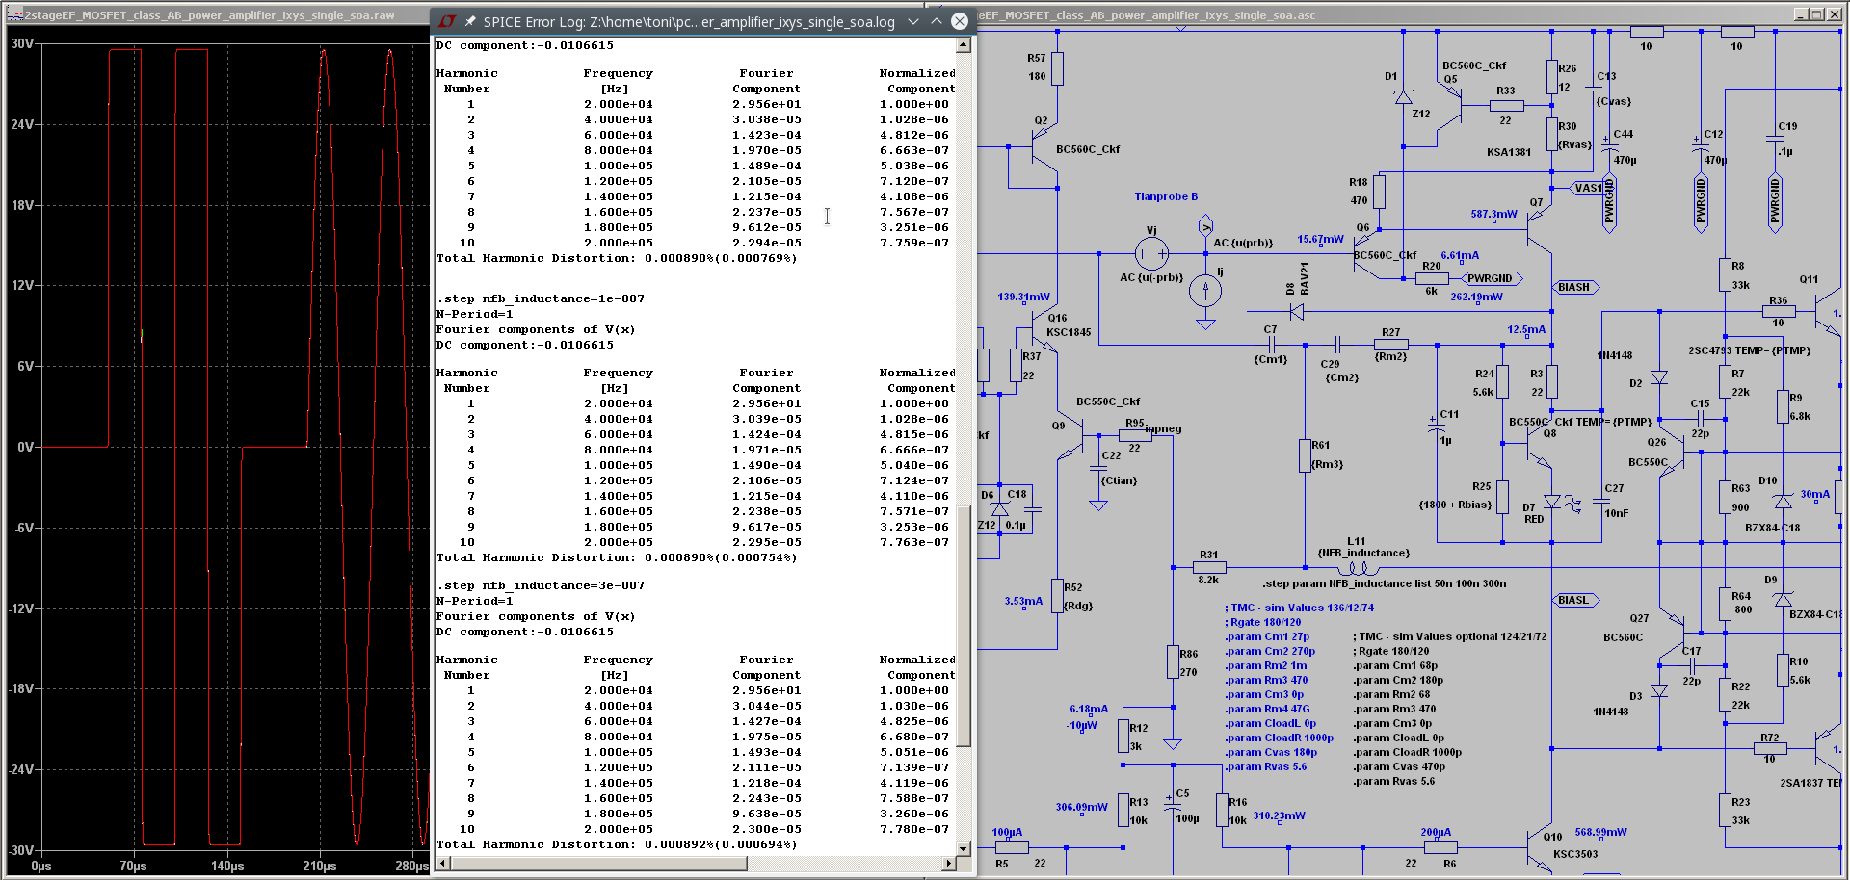Minimize the schematic .asc window
This screenshot has width=1850, height=880.
click(1800, 14)
